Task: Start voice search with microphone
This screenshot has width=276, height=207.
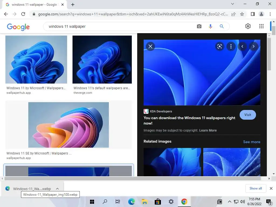Action: (210, 26)
